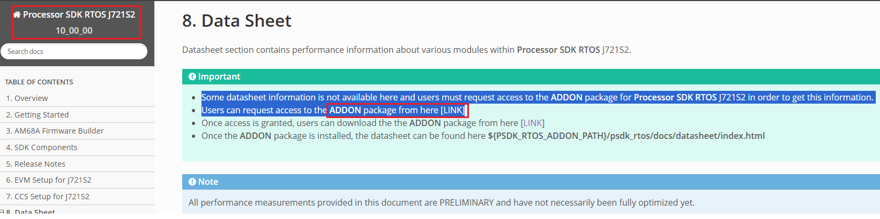Image resolution: width=880 pixels, height=219 pixels.
Task: Click the TABLE OF CONTENTS caption
Action: click(x=39, y=82)
